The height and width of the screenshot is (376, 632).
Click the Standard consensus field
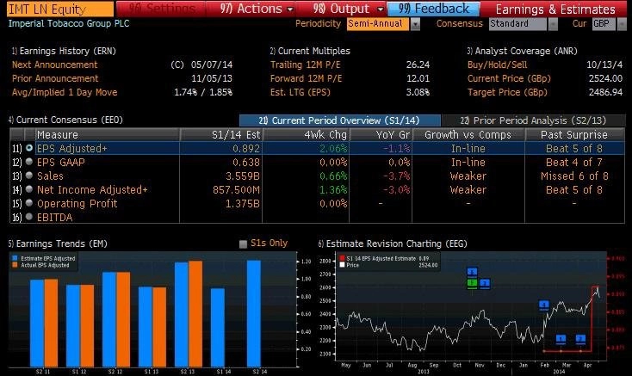coord(518,24)
